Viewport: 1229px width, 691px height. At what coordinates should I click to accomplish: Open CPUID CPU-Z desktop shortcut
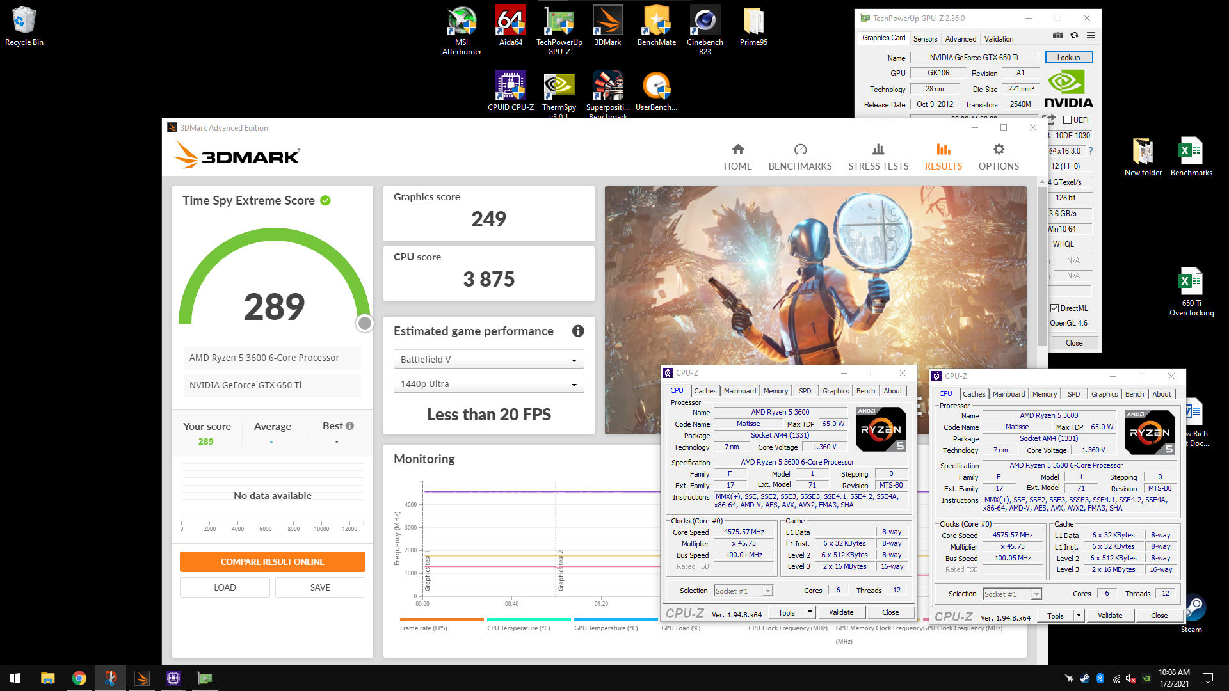(x=511, y=91)
